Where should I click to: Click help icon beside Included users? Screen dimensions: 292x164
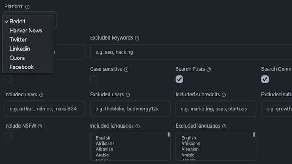[41, 95]
